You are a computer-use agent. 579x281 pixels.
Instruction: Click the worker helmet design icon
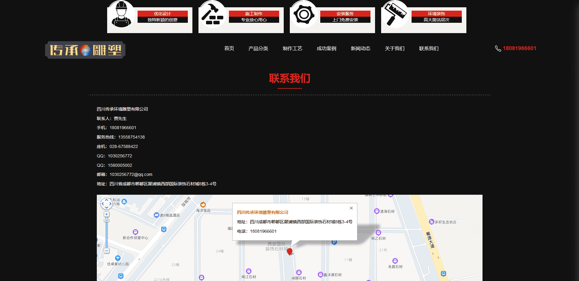[121, 15]
